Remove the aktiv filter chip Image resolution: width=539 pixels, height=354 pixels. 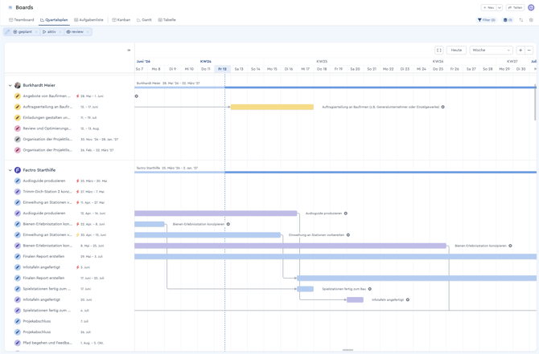(x=60, y=32)
